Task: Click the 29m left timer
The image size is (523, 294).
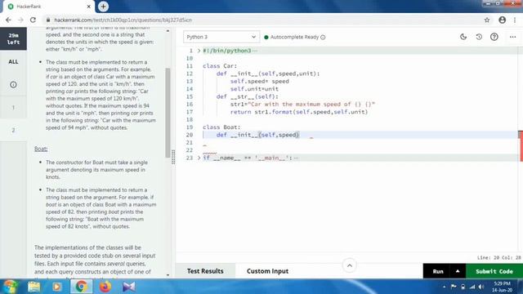Action: click(x=13, y=38)
